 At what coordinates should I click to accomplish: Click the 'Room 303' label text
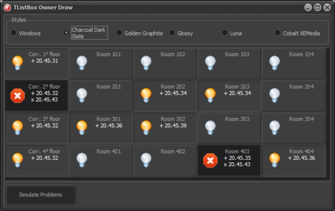coord(237,119)
